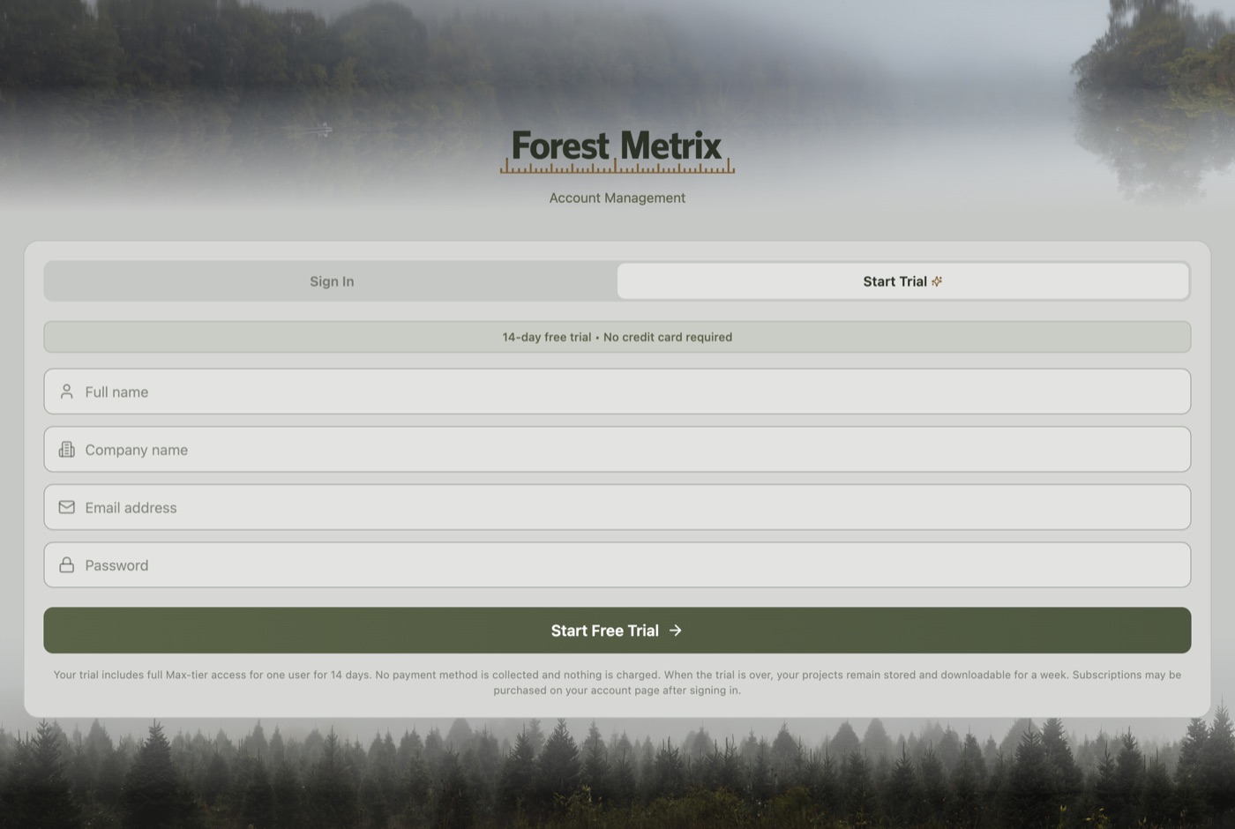The image size is (1235, 829).
Task: Switch to the Sign In tab
Action: [x=332, y=281]
